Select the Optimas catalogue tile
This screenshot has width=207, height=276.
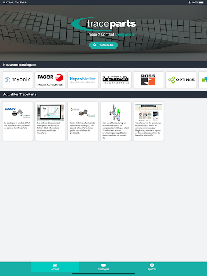[181, 80]
